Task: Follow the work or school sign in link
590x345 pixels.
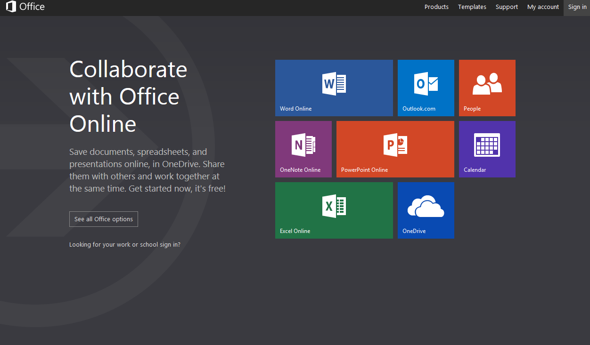Action: [x=124, y=245]
